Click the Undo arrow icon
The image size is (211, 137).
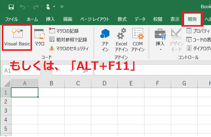tap(22, 7)
